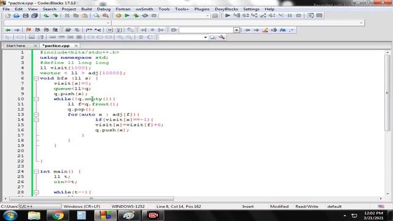This screenshot has width=393, height=221.
Task: Toggle Insert mode in the status bar
Action: point(248,206)
